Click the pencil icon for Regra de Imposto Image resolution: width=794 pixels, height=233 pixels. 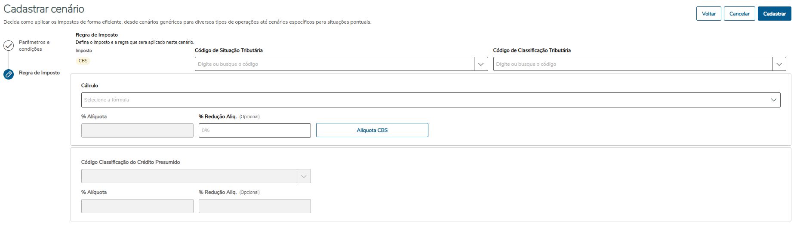point(9,74)
